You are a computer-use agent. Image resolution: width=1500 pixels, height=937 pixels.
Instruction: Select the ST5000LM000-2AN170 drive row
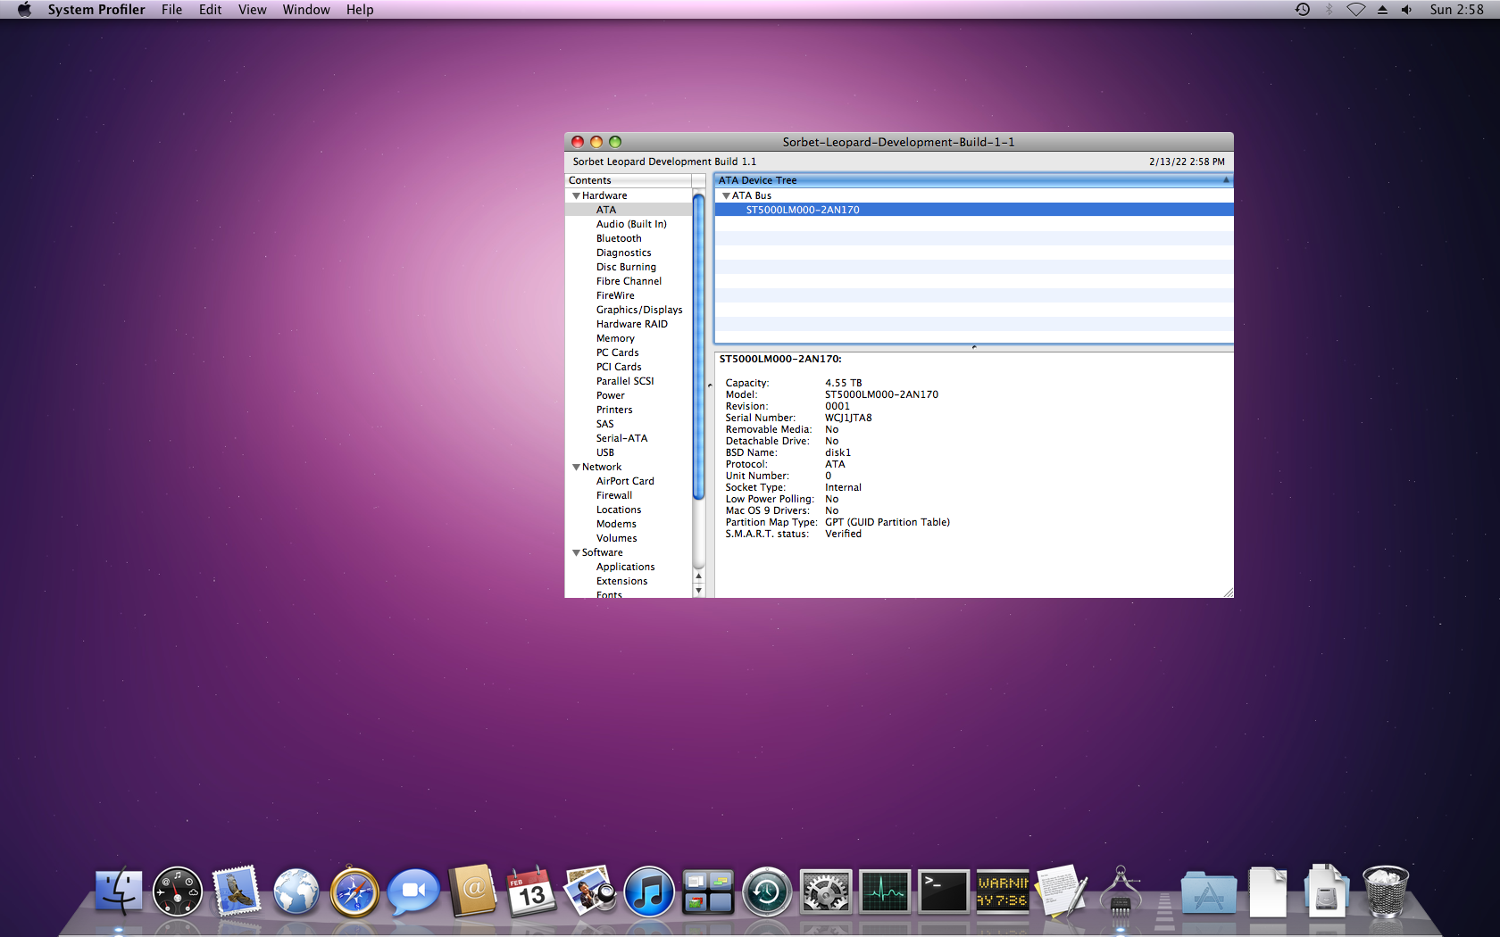click(x=973, y=210)
